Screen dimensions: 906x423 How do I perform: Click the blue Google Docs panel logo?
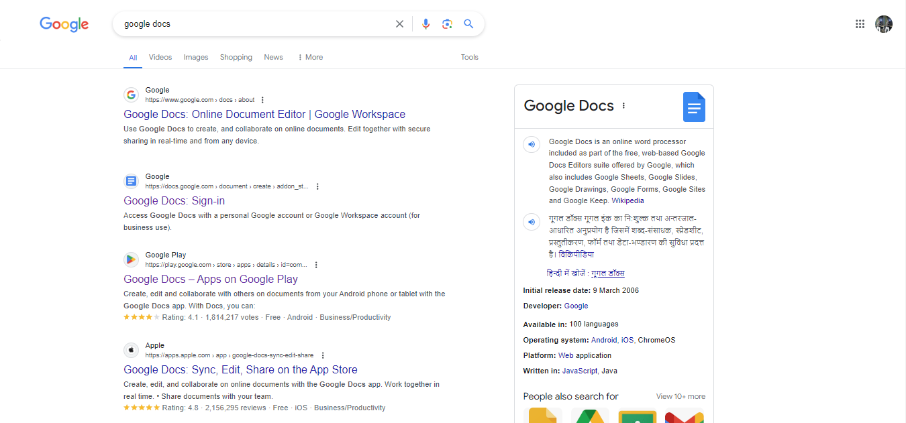tap(694, 107)
